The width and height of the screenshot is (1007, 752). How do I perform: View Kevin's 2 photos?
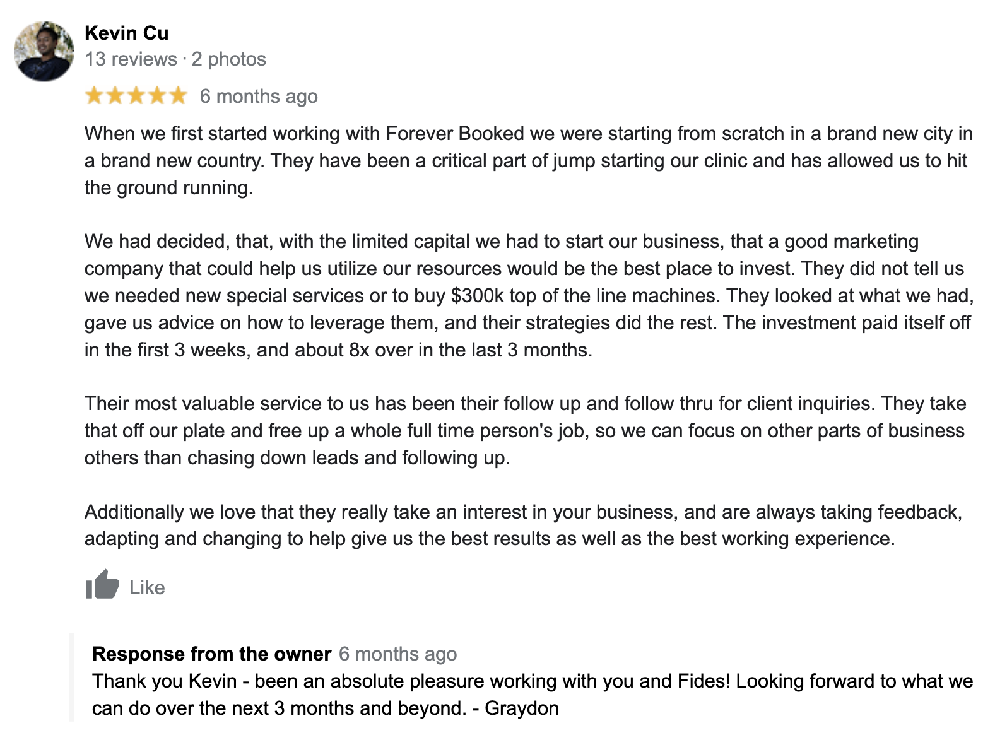pyautogui.click(x=229, y=59)
